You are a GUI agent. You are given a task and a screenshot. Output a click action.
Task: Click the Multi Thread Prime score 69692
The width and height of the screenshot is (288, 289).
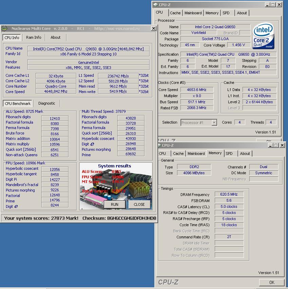pos(131,154)
